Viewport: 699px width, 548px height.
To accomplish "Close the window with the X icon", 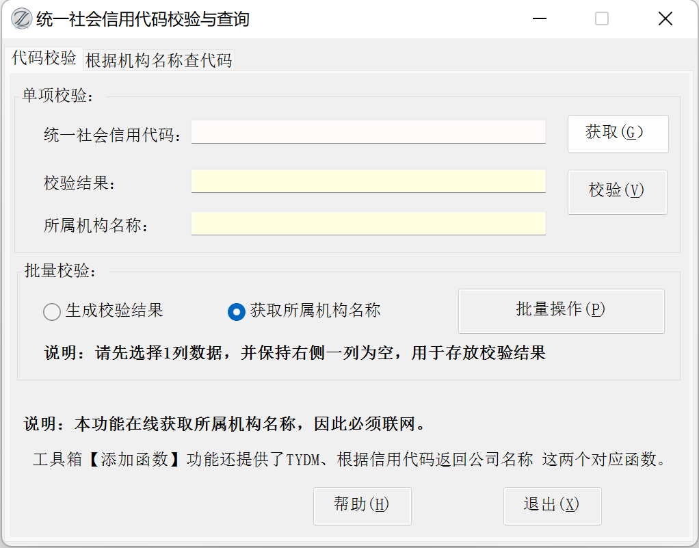I will 665,19.
